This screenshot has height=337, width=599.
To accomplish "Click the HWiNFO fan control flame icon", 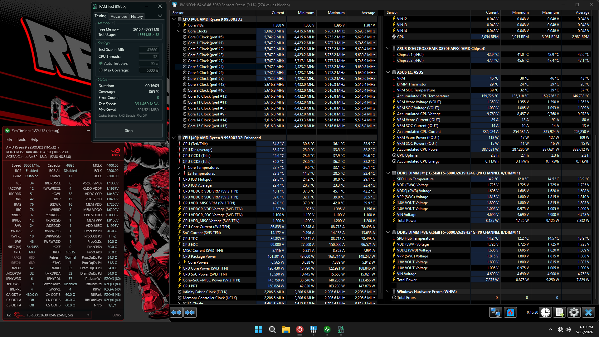I will pos(510,312).
